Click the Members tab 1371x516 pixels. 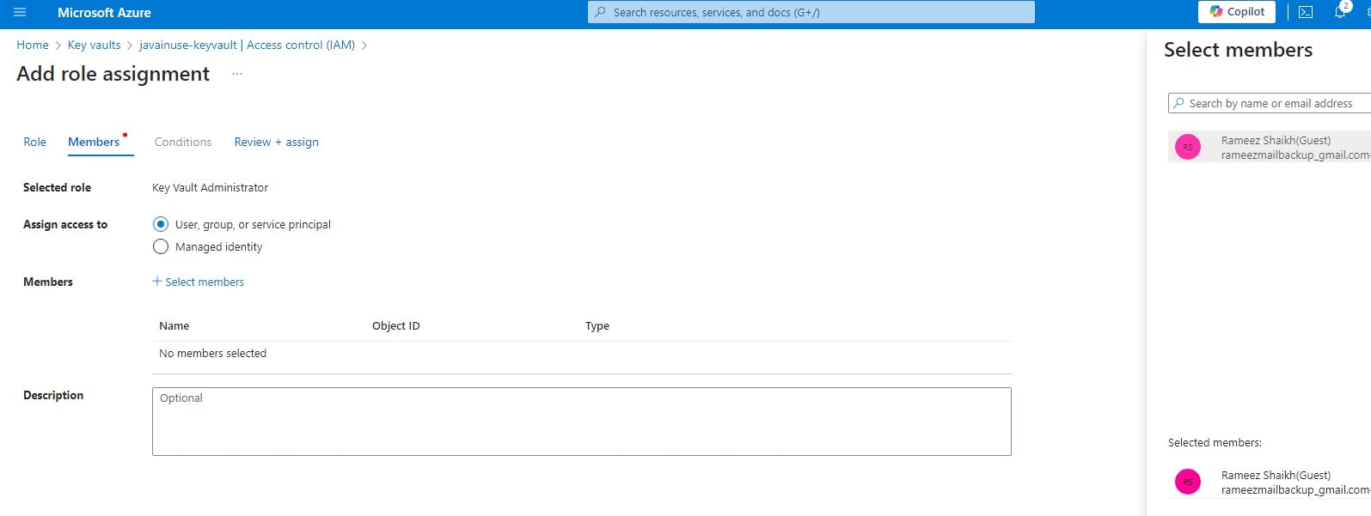[94, 142]
